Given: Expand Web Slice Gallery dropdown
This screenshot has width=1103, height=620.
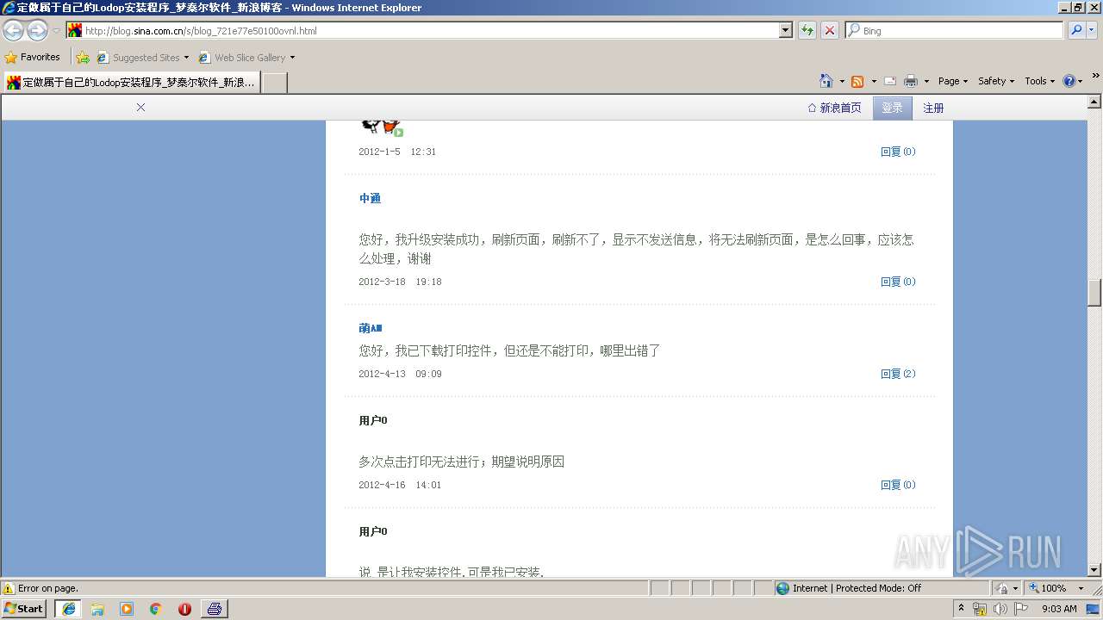Looking at the screenshot, I should (x=292, y=58).
